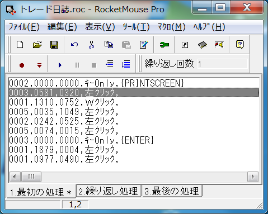Open settings with the green wrench icon
This screenshot has height=214, width=268.
pos(164,45)
